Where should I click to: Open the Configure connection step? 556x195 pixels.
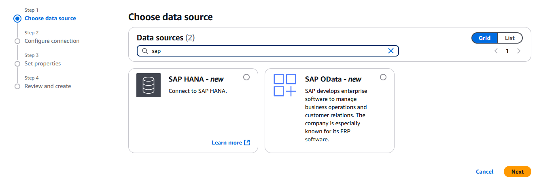click(x=52, y=41)
